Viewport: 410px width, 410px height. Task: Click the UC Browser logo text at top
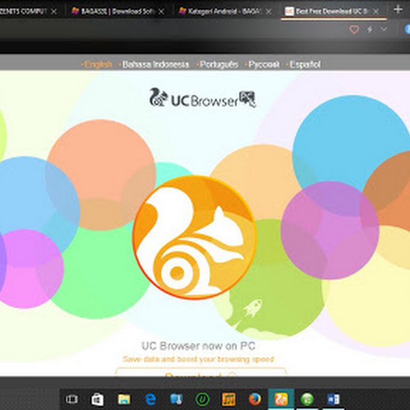tap(204, 101)
